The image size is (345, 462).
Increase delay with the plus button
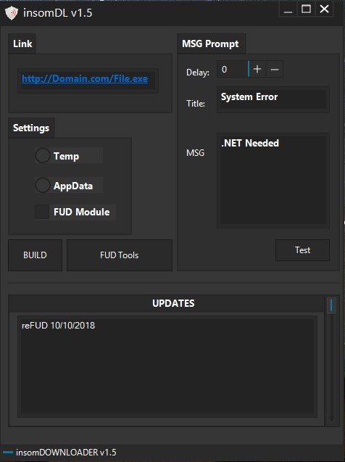tap(257, 69)
